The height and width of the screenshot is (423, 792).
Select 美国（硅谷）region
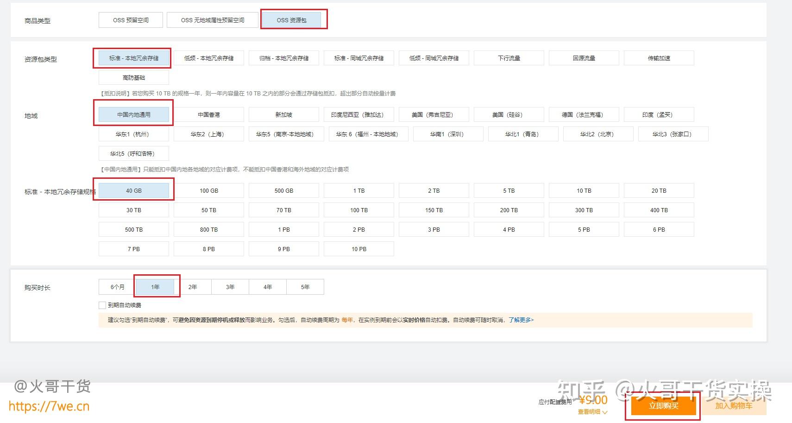click(509, 114)
